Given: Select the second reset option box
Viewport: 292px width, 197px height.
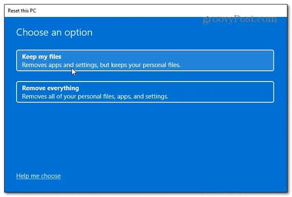Looking at the screenshot, I should pyautogui.click(x=145, y=92).
